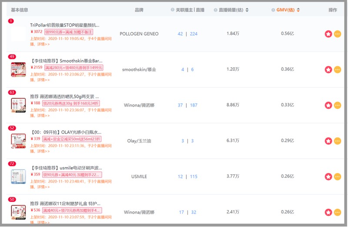Click linked streamer count 42 for TriPollar
Image resolution: width=348 pixels, height=227 pixels.
pos(180,34)
